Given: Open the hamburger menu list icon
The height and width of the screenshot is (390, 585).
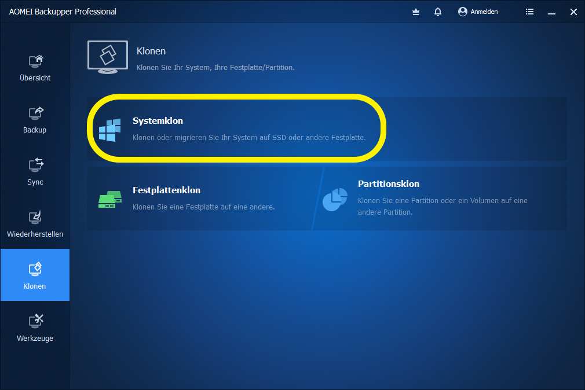Looking at the screenshot, I should click(529, 12).
